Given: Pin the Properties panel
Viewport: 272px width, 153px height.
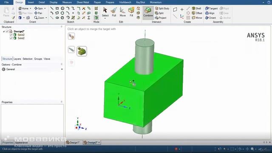Looking at the screenshot, I should pos(61,102).
